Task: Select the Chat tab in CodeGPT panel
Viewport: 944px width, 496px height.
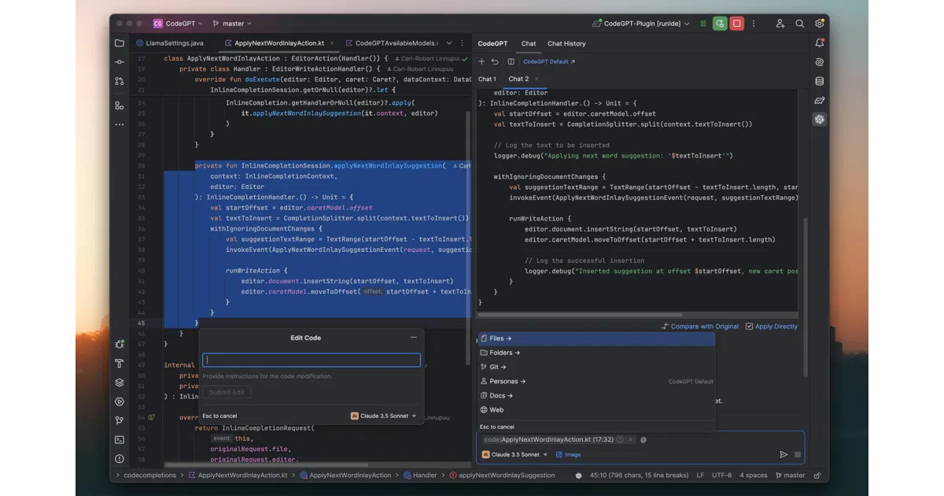Action: [x=529, y=43]
